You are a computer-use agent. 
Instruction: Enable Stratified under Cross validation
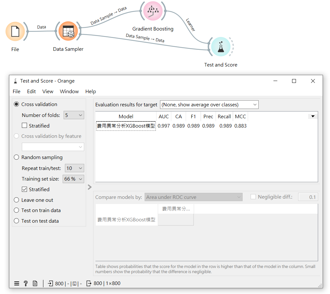tap(24, 126)
